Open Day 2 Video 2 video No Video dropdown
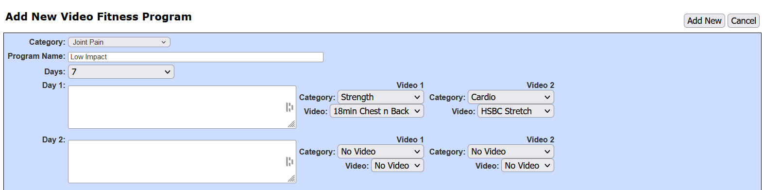Screen dimensions: 764x190 527,166
